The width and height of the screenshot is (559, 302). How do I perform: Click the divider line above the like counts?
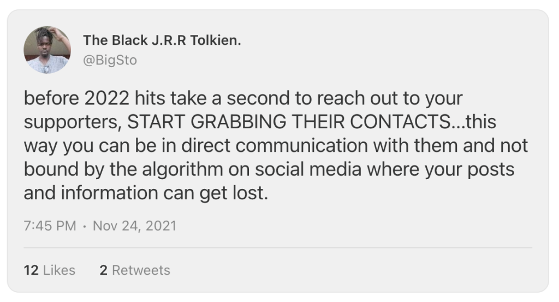point(278,248)
